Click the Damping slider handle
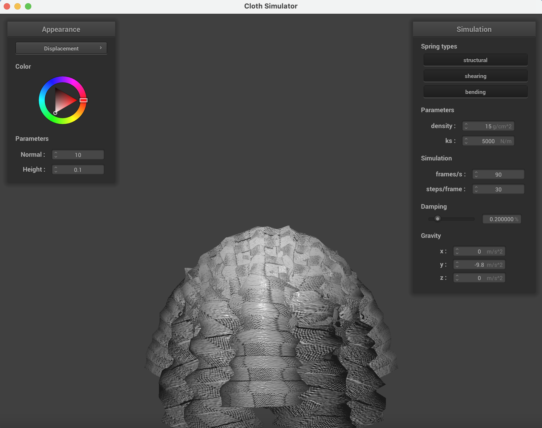542x428 pixels. (x=437, y=219)
